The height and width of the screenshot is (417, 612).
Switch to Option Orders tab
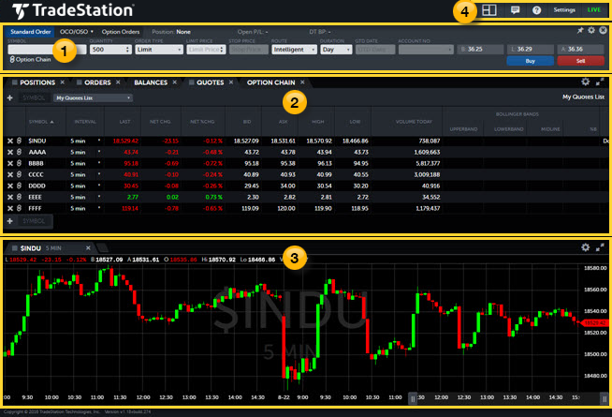click(121, 32)
